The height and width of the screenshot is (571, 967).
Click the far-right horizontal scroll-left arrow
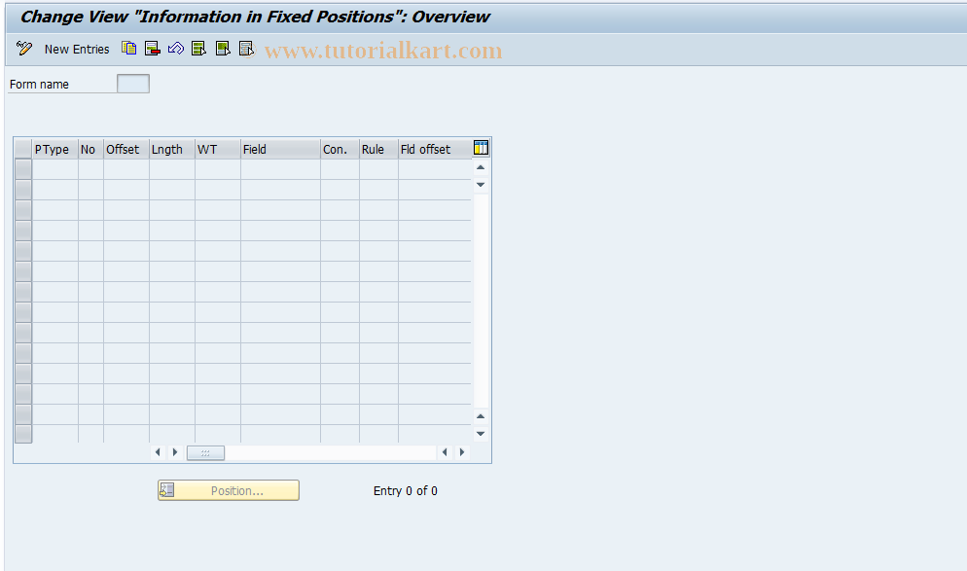coord(445,452)
